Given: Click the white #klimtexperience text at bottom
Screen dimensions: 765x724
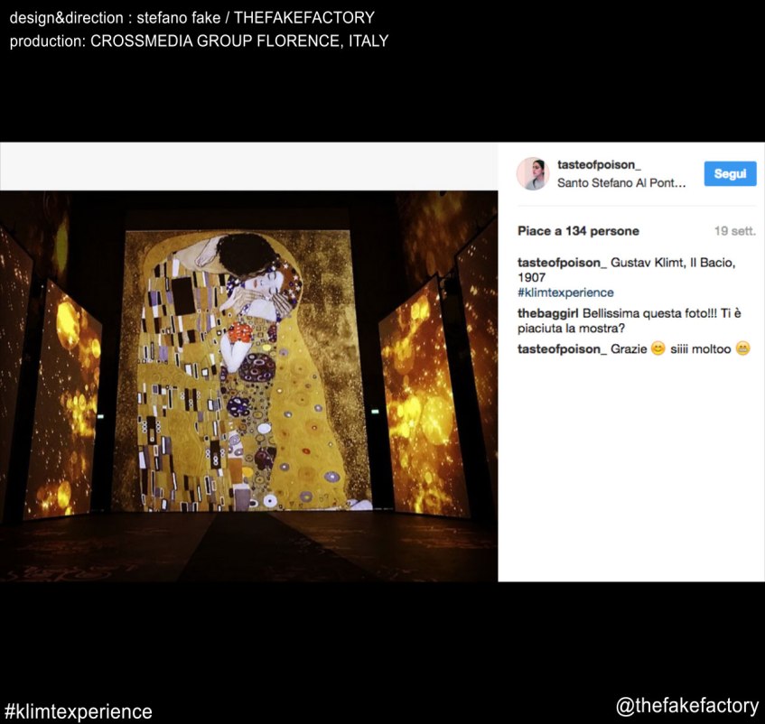Looking at the screenshot, I should pyautogui.click(x=79, y=711).
